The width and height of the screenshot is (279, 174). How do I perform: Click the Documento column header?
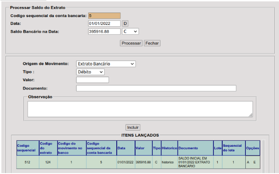[x=196, y=148]
